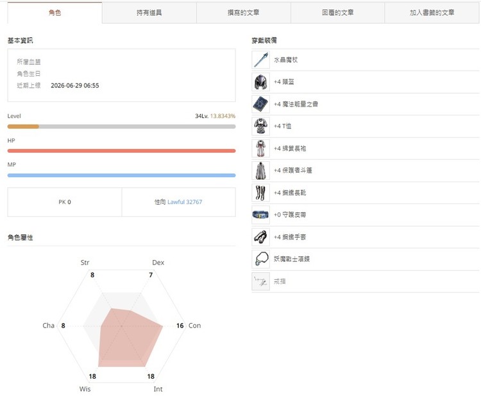Click the orange Level progress bar
This screenshot has width=481, height=409.
121,126
